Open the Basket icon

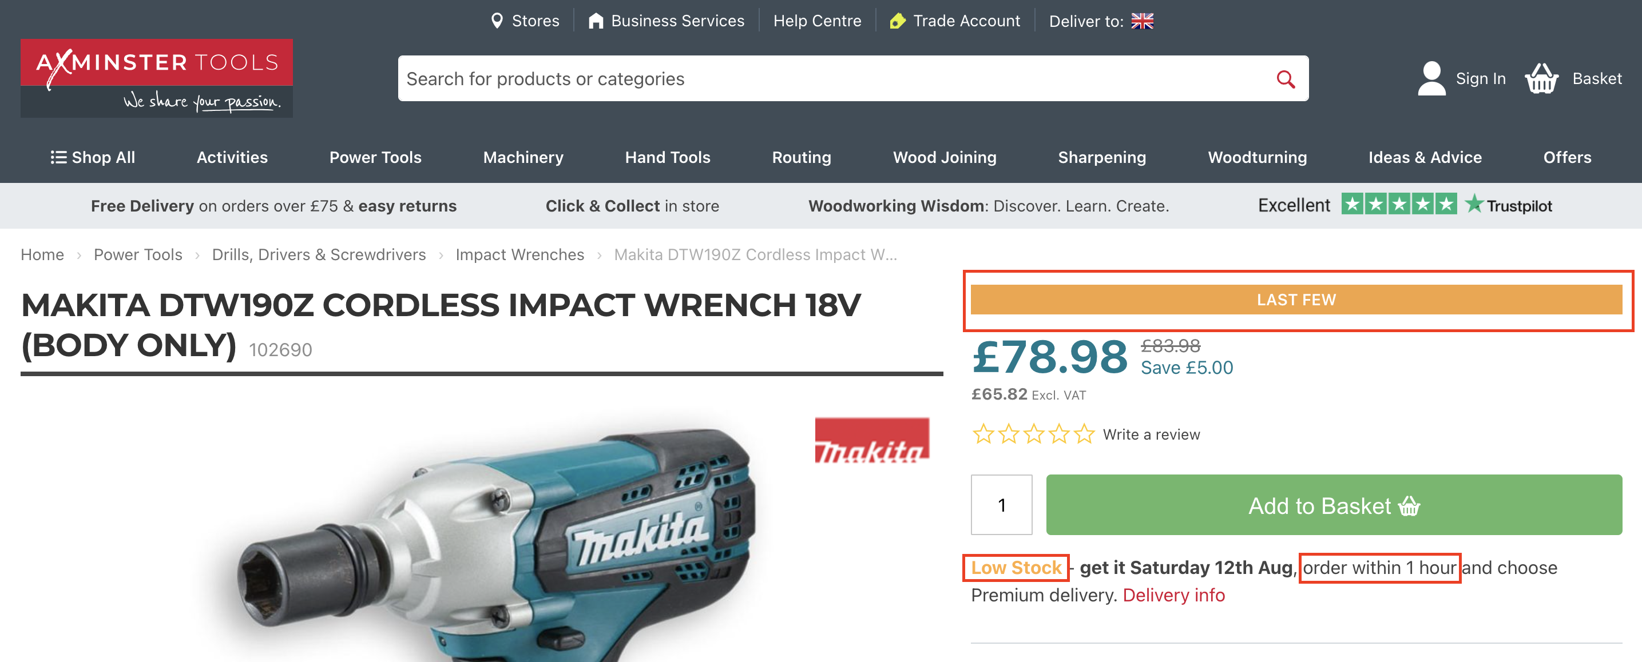(1541, 79)
